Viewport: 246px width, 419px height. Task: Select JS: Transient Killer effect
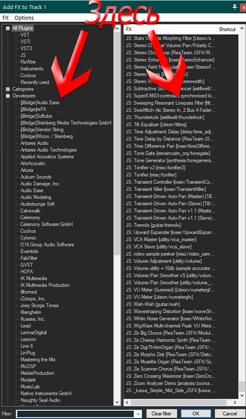[x=166, y=189]
